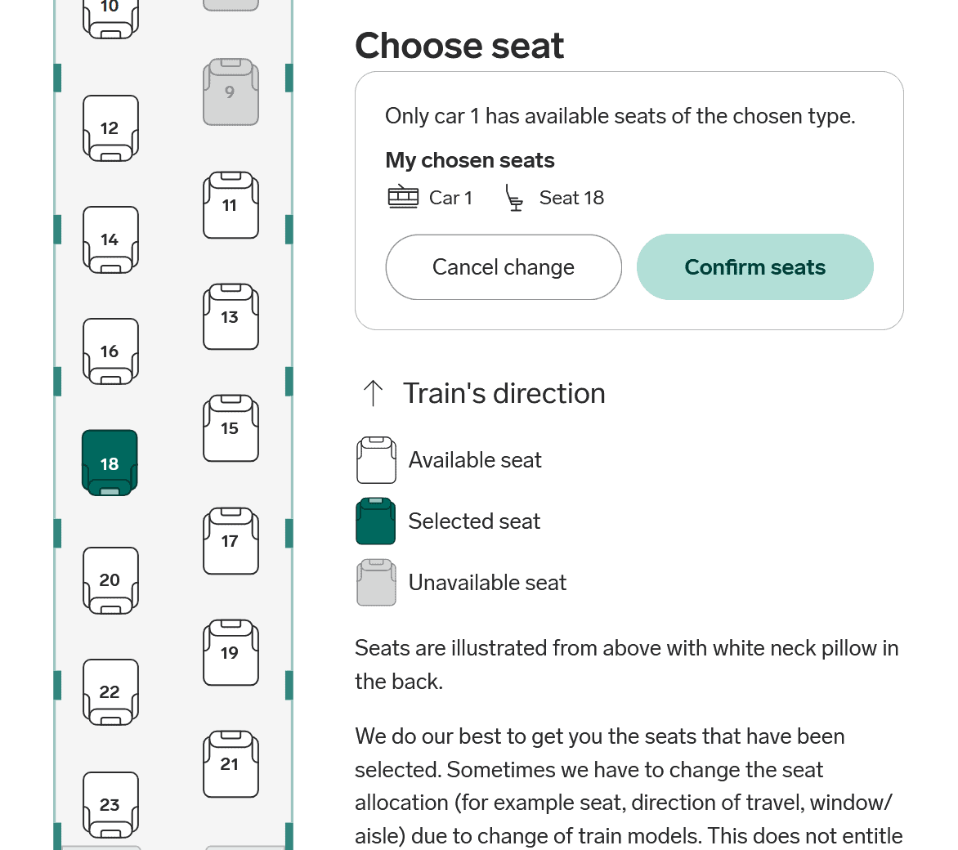958x850 pixels.
Task: Click the Selected seat legend swatch
Action: coord(376,521)
